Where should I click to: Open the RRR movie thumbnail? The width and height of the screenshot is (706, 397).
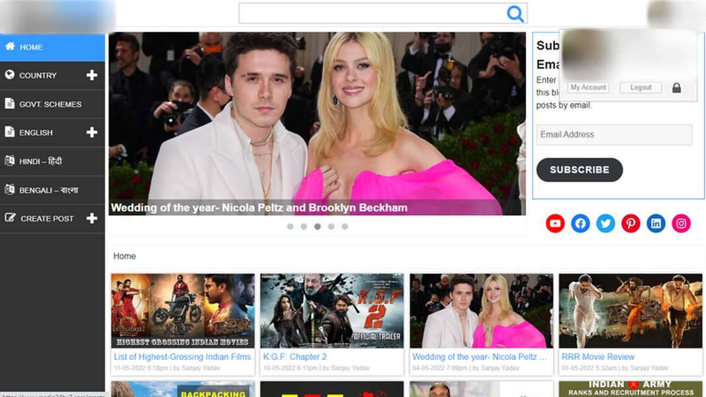tap(631, 310)
